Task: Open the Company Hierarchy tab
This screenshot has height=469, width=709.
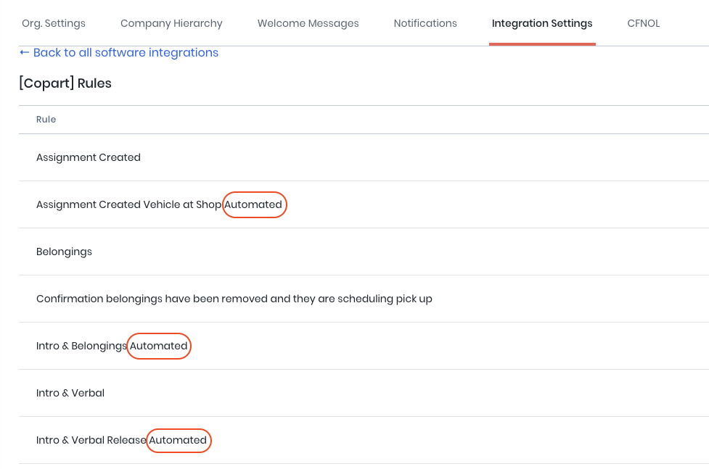Action: 171,22
